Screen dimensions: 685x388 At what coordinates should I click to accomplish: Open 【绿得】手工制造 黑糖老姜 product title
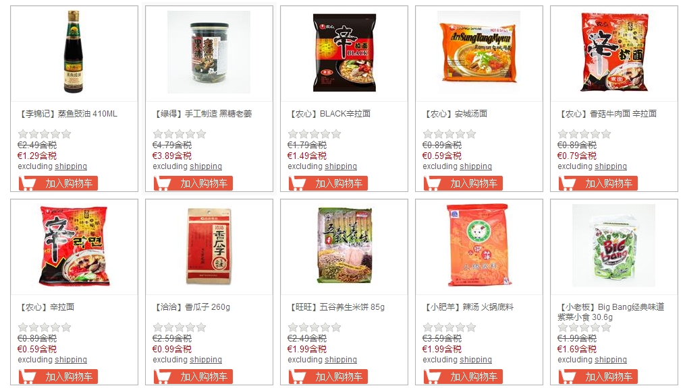pos(202,114)
